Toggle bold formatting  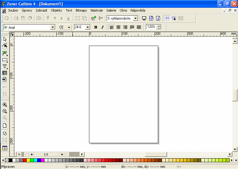[x=96, y=27]
